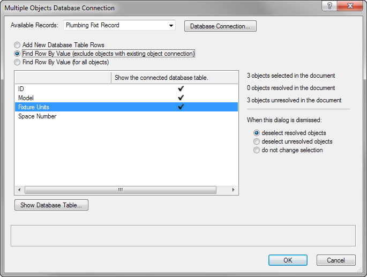Viewport: 367px width, 277px height.
Task: Select Add New Database Table Rows option
Action: (x=18, y=45)
